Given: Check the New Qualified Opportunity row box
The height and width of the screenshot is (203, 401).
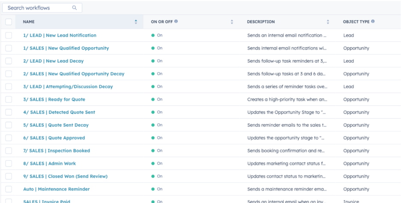Looking at the screenshot, I should [x=9, y=48].
